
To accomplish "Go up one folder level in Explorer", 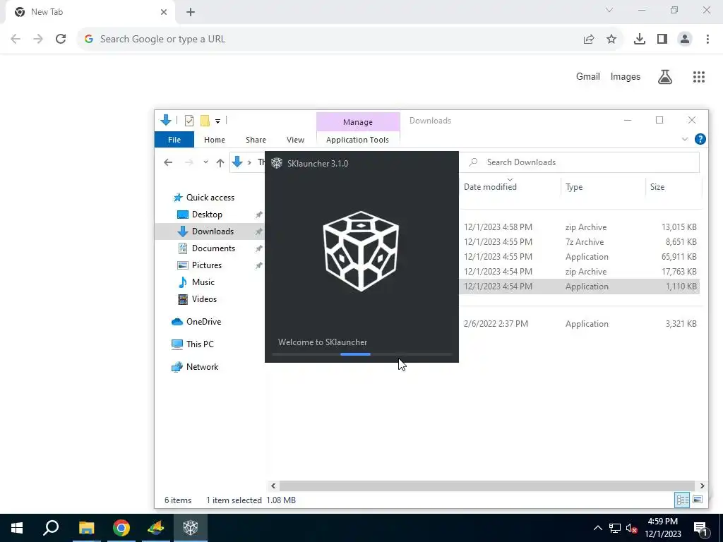I will coord(220,162).
